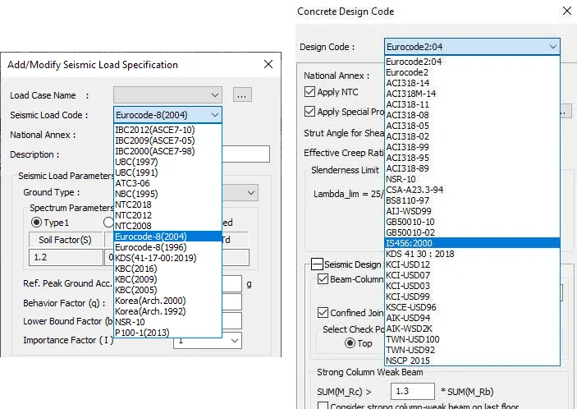Click the SUM(M_Rc) factor field 1.3
Screen dimensions: 577x409
412,391
